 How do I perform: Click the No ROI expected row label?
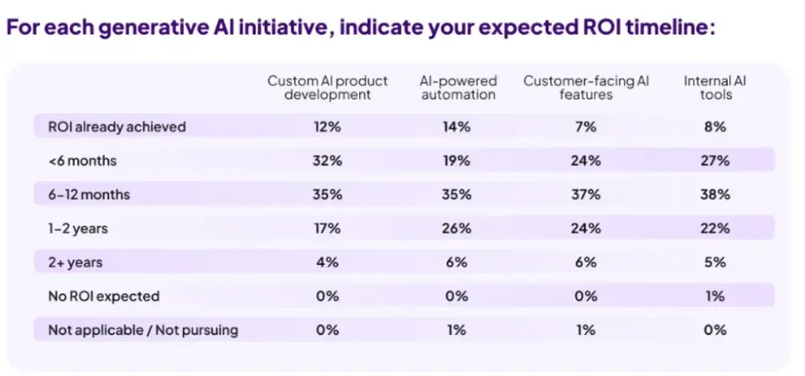pyautogui.click(x=103, y=296)
